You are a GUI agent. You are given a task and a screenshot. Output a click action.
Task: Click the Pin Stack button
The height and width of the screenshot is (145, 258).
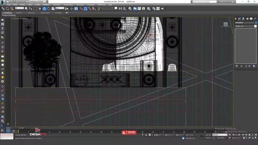tap(237, 66)
